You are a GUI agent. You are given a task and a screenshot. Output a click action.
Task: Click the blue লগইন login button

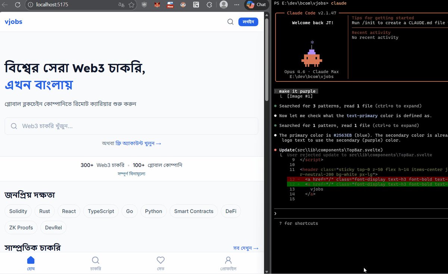click(x=248, y=22)
